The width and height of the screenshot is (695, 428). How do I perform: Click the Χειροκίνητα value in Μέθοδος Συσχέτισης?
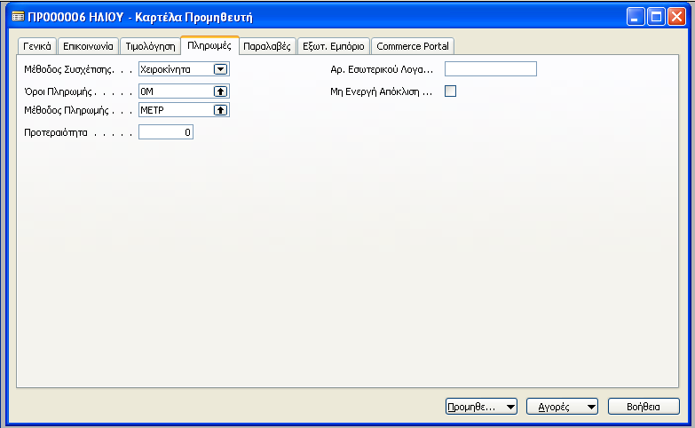point(165,69)
